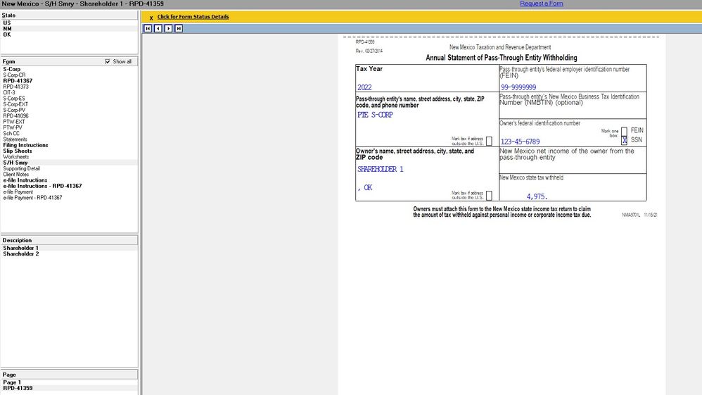Toggle the Show all checkbox
This screenshot has width=702, height=395.
[x=108, y=62]
